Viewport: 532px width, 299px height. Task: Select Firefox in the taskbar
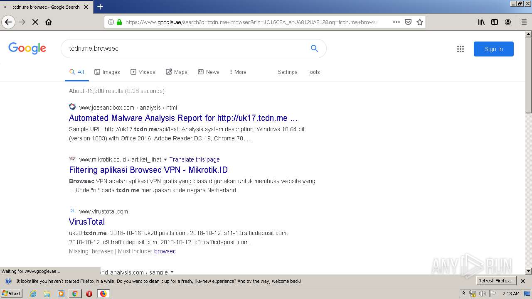pyautogui.click(x=103, y=294)
